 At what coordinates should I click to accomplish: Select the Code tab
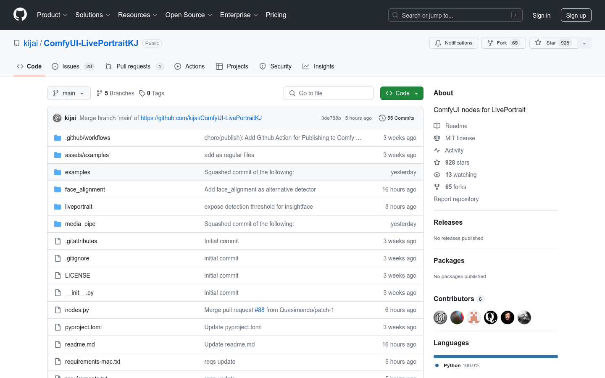coord(29,66)
